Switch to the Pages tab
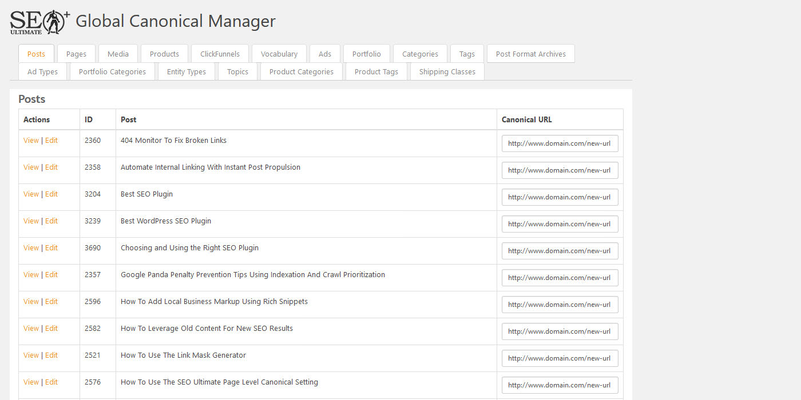The height and width of the screenshot is (400, 801). 76,54
